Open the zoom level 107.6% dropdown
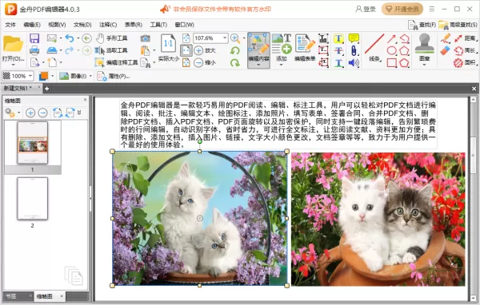Viewport: 480px width, 305px height. tap(225, 38)
